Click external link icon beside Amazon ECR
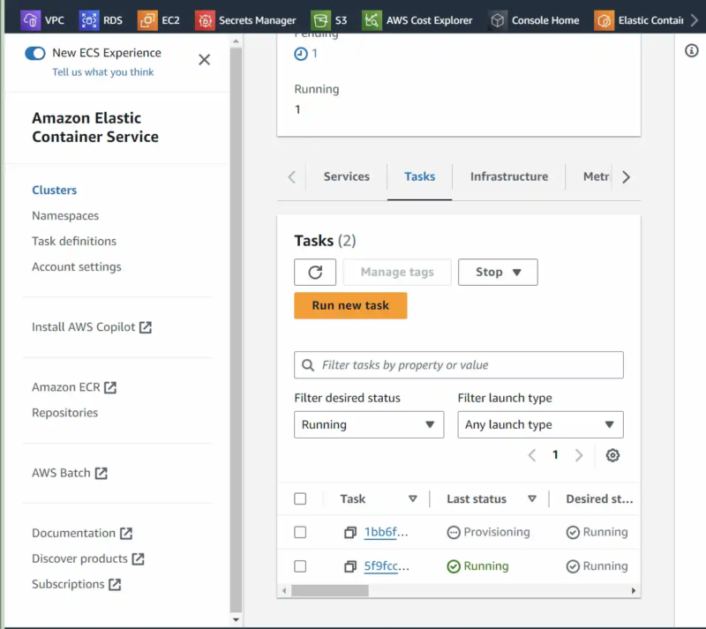706x629 pixels. tap(110, 387)
